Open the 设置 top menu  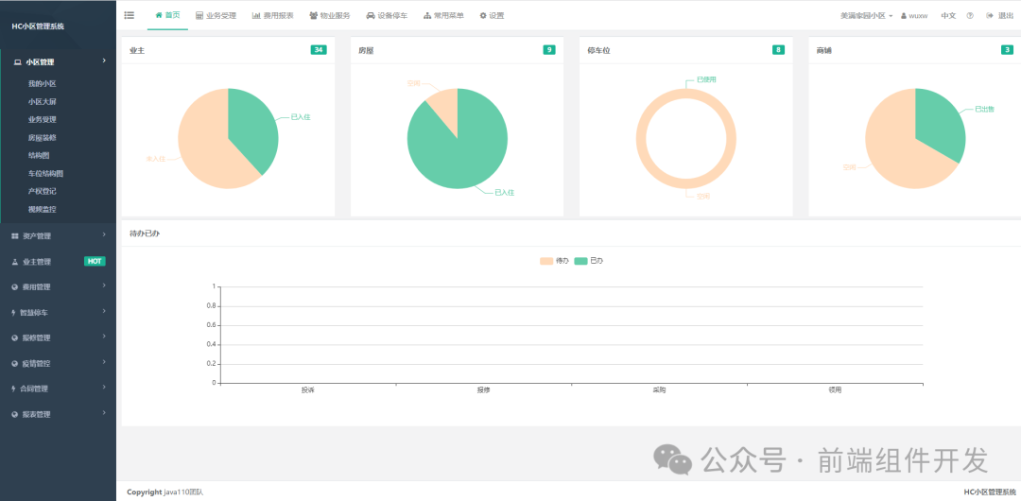tap(492, 16)
